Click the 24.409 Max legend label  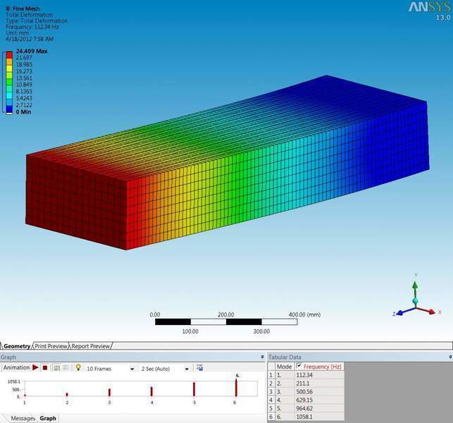pos(32,51)
